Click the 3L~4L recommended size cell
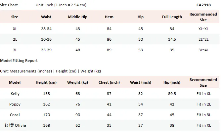221x133 pixels. (x=203, y=50)
